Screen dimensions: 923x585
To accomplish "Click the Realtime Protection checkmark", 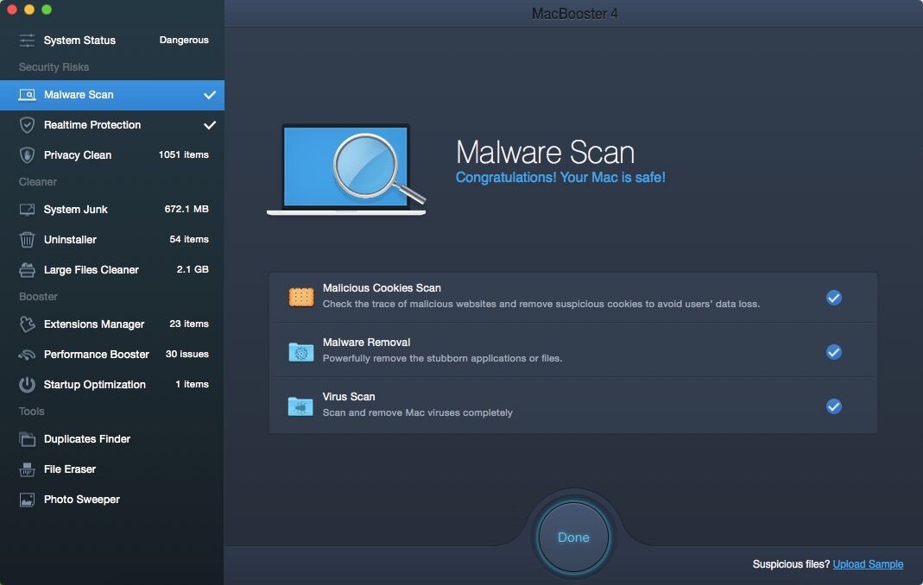I will tap(210, 125).
